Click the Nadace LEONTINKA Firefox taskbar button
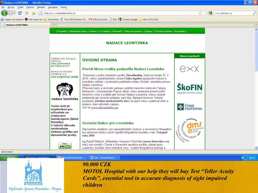Screen dimensions: 258x193 pos(40,158)
